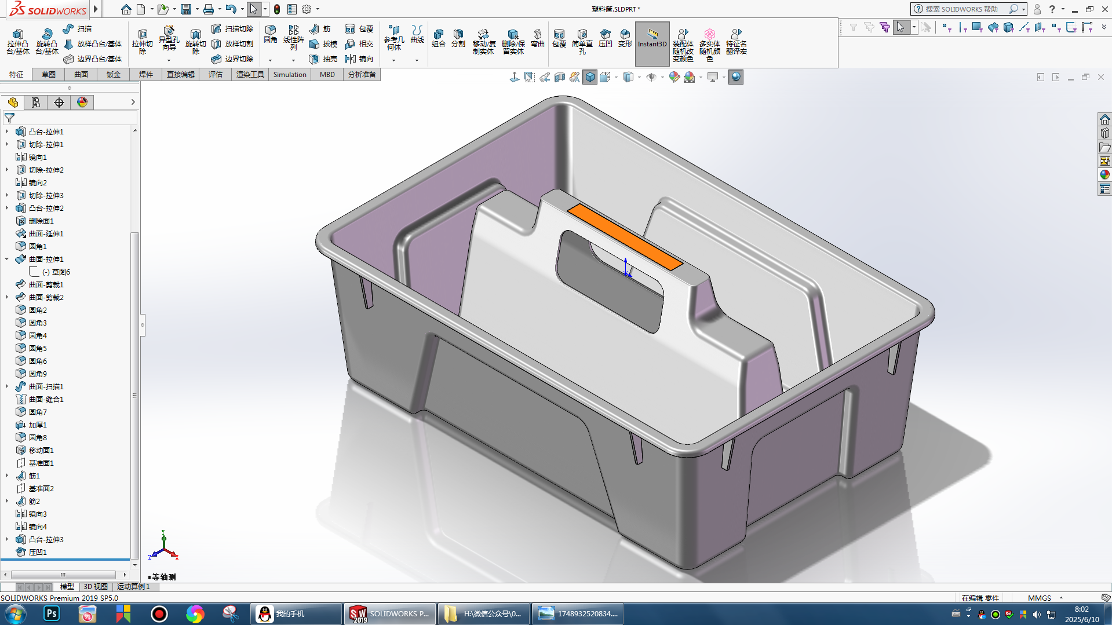Click the 线性阵列 linear pattern tool

[x=293, y=38]
